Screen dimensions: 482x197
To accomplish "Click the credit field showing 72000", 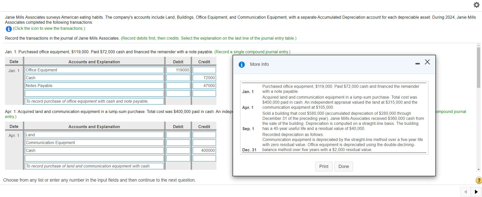I will (x=204, y=78).
